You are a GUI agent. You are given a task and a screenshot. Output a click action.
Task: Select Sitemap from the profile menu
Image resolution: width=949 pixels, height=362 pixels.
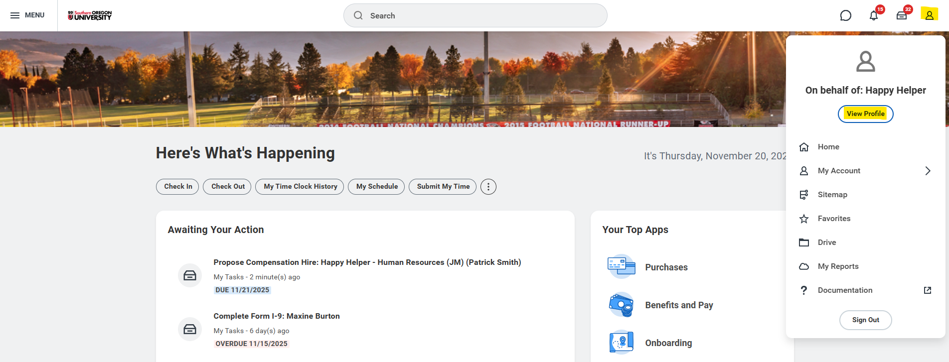(x=832, y=195)
